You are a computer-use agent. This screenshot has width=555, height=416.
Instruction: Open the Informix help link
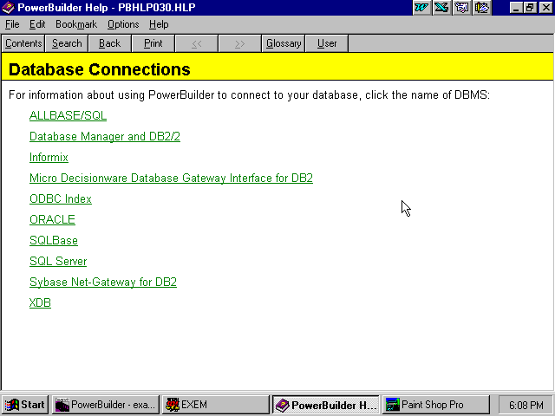(x=49, y=158)
